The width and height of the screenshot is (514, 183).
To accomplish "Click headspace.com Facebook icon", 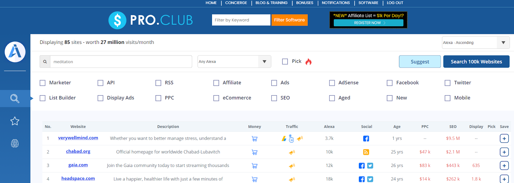I will 362,179.
